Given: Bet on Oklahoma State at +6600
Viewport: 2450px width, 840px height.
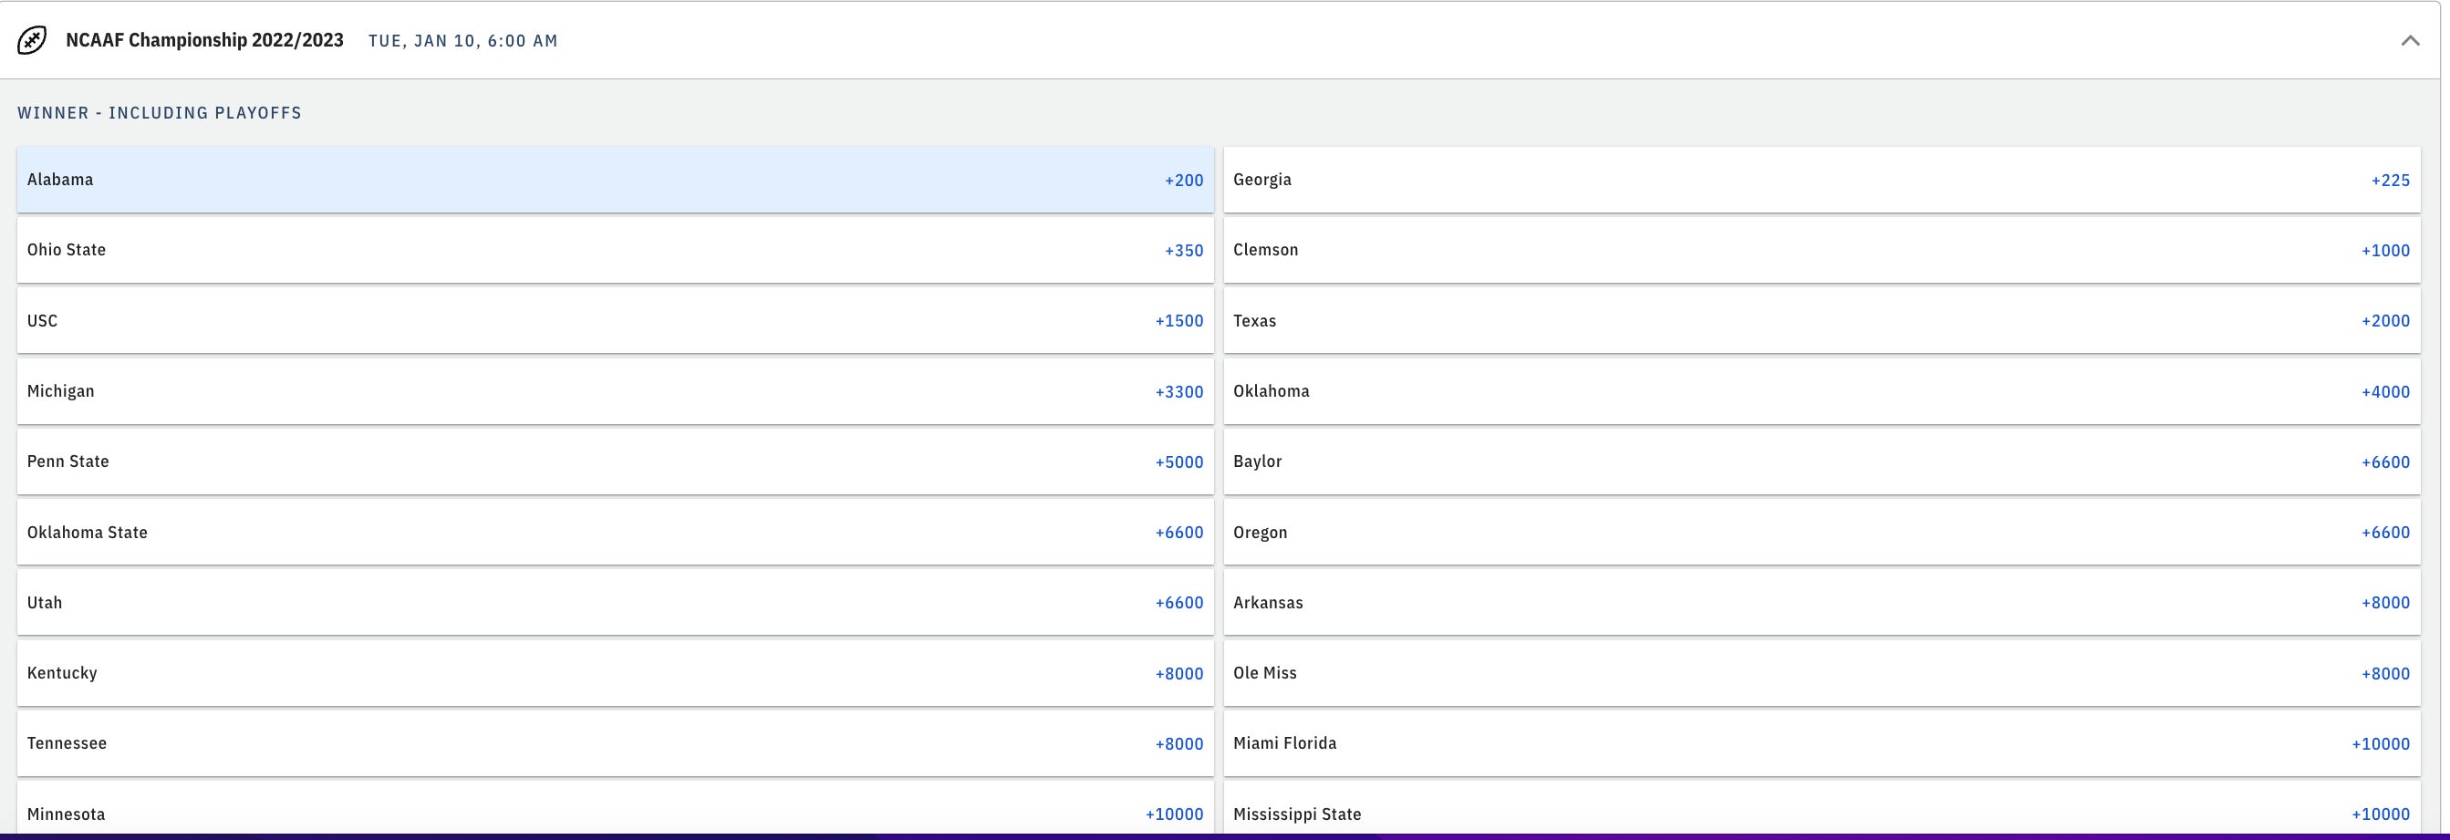Looking at the screenshot, I should [615, 532].
